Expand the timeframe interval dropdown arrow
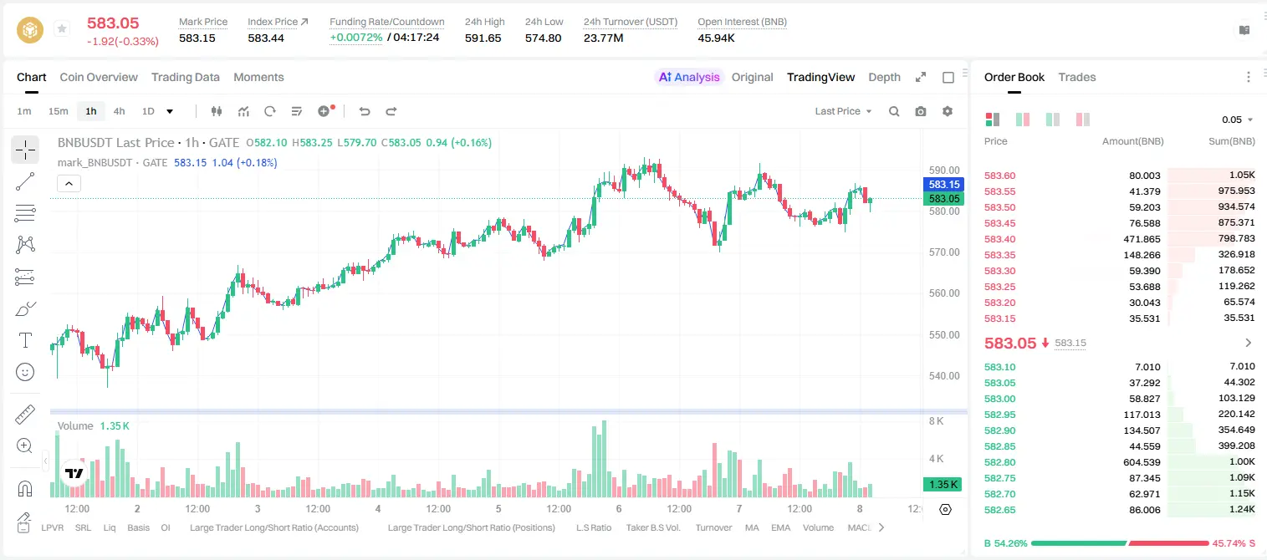The width and height of the screenshot is (1267, 560). (x=170, y=111)
